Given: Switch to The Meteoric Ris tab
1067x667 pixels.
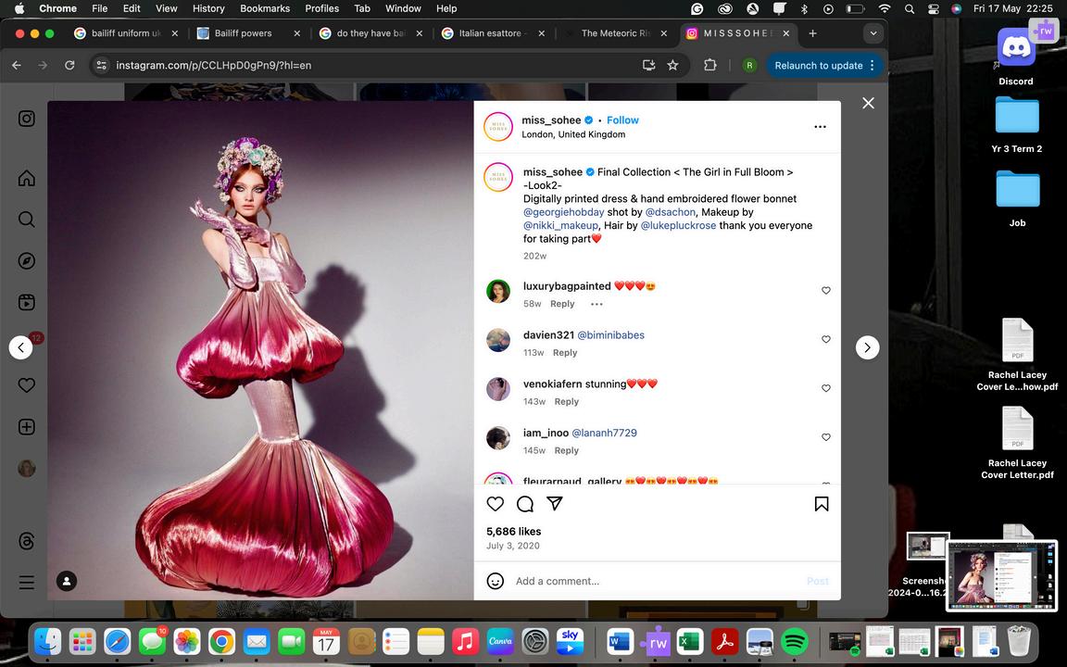Looking at the screenshot, I should pos(616,33).
